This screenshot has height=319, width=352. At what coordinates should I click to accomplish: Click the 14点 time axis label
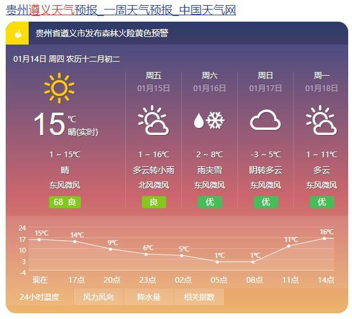coord(326,280)
